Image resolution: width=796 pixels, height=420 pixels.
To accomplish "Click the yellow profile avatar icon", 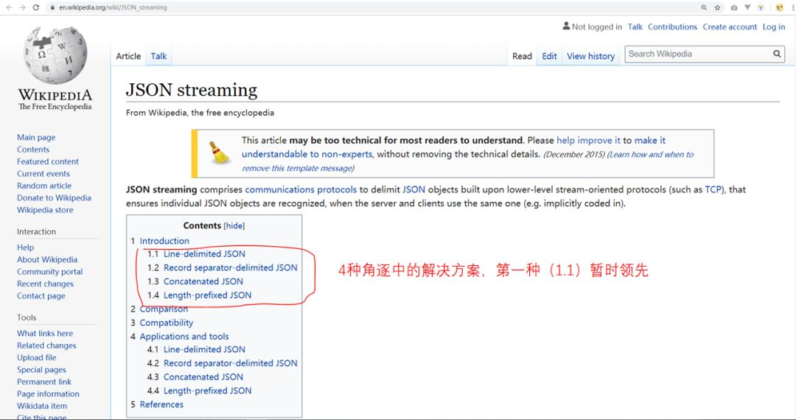I will point(780,7).
